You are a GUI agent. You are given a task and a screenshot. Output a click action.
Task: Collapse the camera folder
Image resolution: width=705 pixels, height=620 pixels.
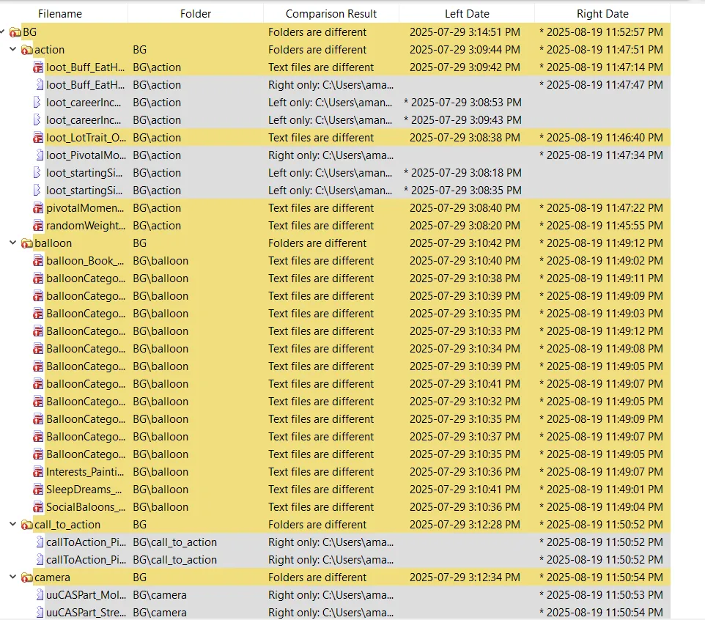point(12,577)
